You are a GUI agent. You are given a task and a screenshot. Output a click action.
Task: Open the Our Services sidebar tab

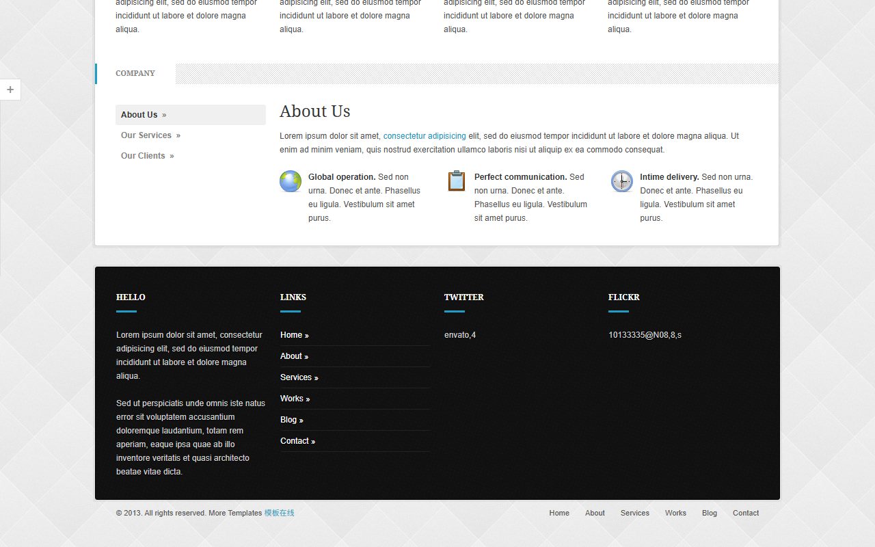point(191,135)
